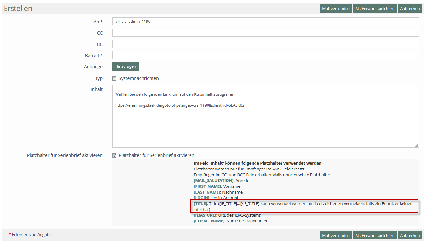
Task: Click Hinzufügen to add attachments
Action: point(125,66)
